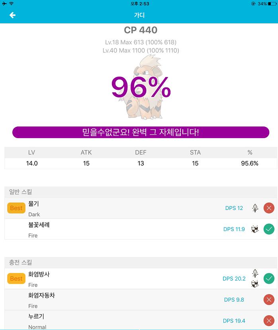Select the 불꽃세례 Fire skill row
Image resolution: width=278 pixels, height=330 pixels.
[119, 229]
